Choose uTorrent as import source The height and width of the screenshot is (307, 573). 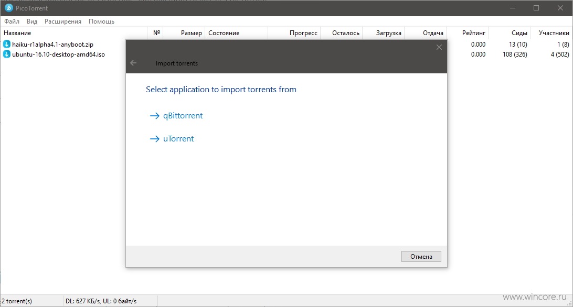coord(178,139)
